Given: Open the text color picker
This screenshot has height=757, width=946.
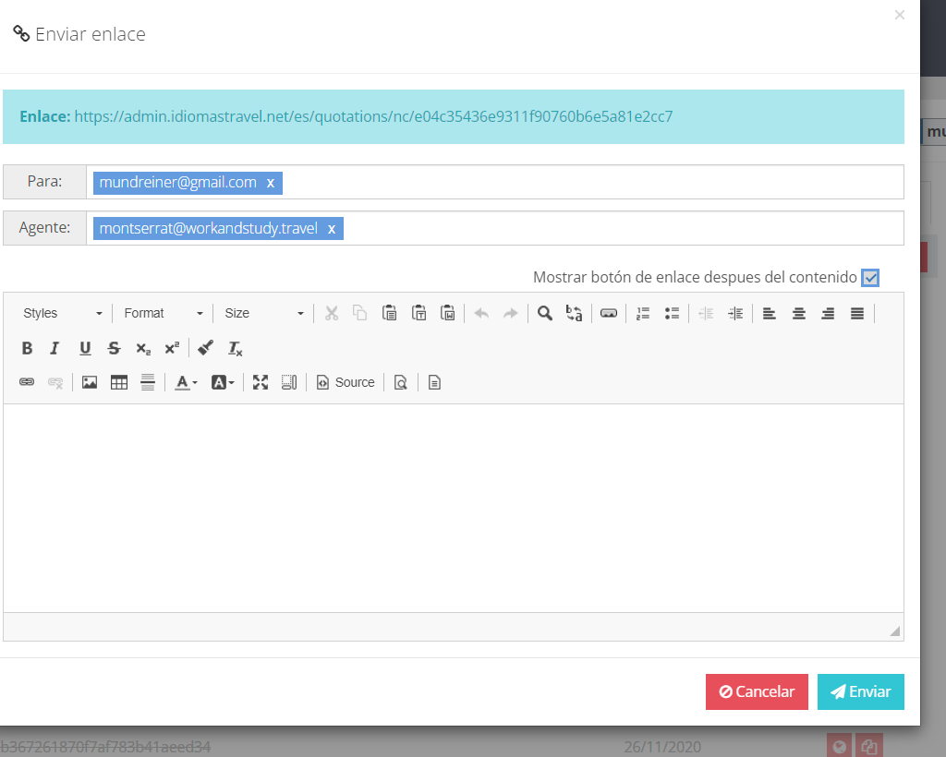Looking at the screenshot, I should click(x=186, y=382).
